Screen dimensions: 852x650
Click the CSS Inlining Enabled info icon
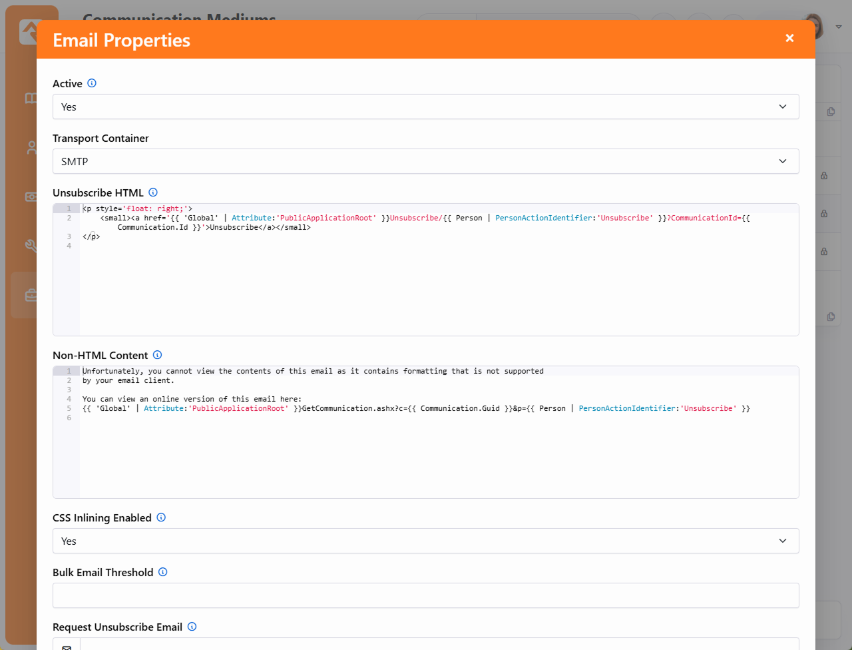coord(161,517)
